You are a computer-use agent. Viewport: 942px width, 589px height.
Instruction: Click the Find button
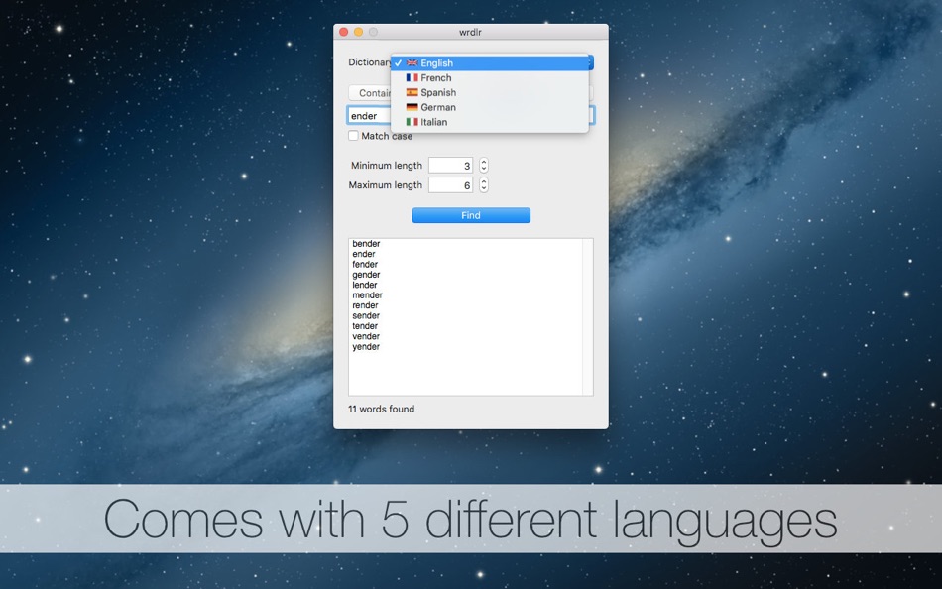click(x=471, y=215)
